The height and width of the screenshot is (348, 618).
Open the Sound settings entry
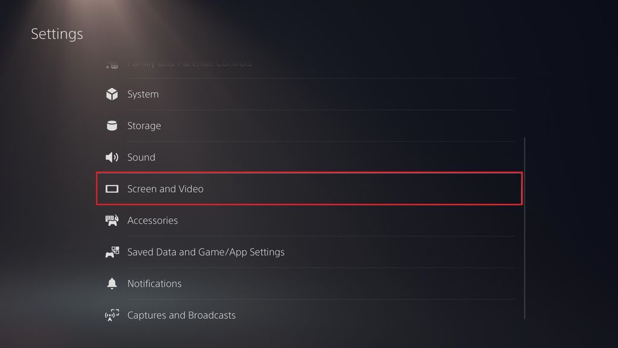[141, 157]
